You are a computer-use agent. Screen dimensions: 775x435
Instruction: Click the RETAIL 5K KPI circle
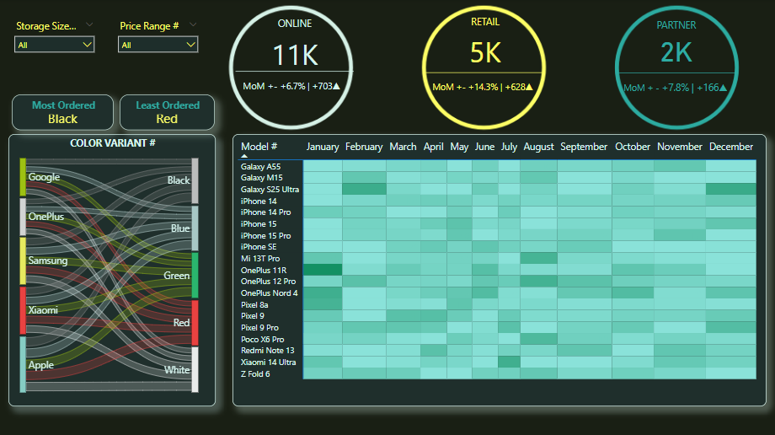(484, 67)
